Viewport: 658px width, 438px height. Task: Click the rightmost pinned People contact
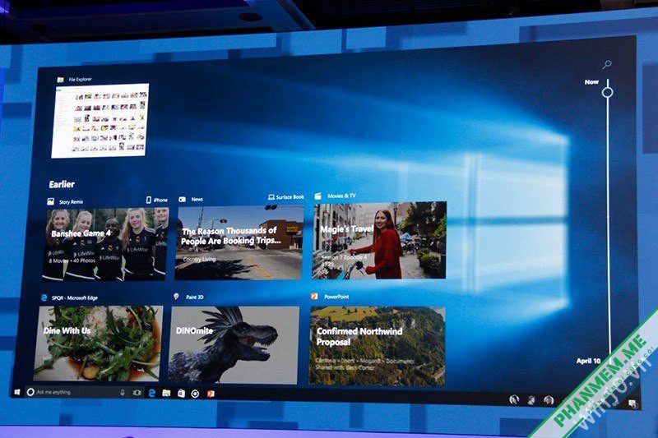click(x=549, y=401)
